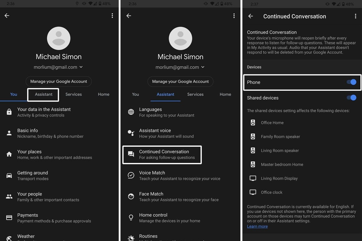Open Routines setting

pos(181,237)
